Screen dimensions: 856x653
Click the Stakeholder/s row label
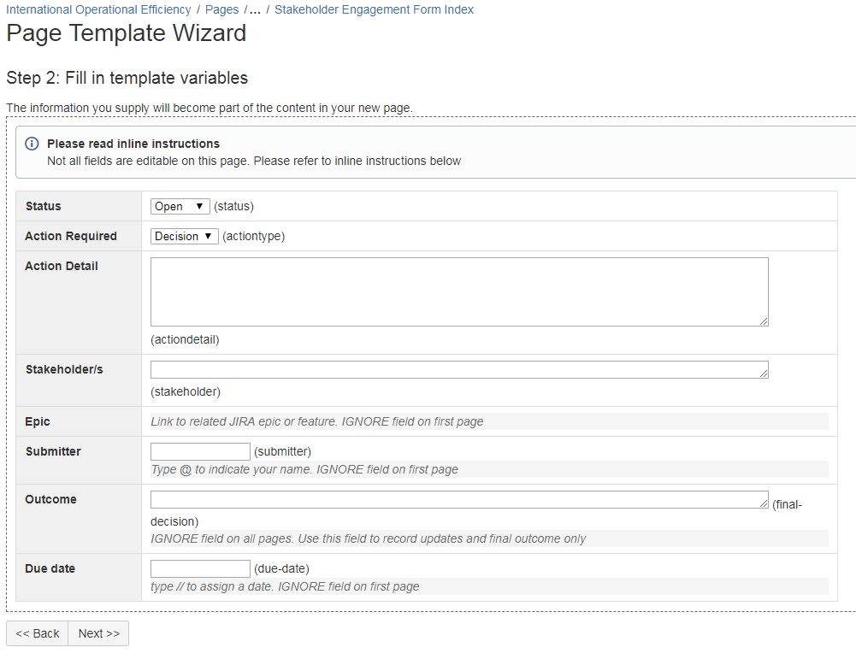tap(64, 369)
